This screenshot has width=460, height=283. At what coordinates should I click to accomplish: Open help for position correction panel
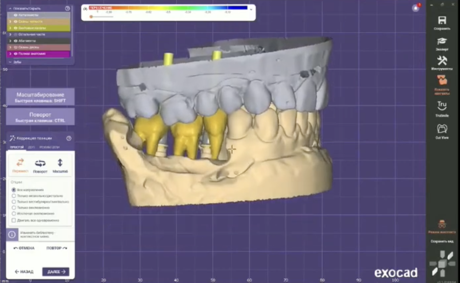click(69, 138)
